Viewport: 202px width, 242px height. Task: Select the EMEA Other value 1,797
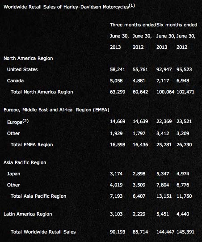[139, 133]
